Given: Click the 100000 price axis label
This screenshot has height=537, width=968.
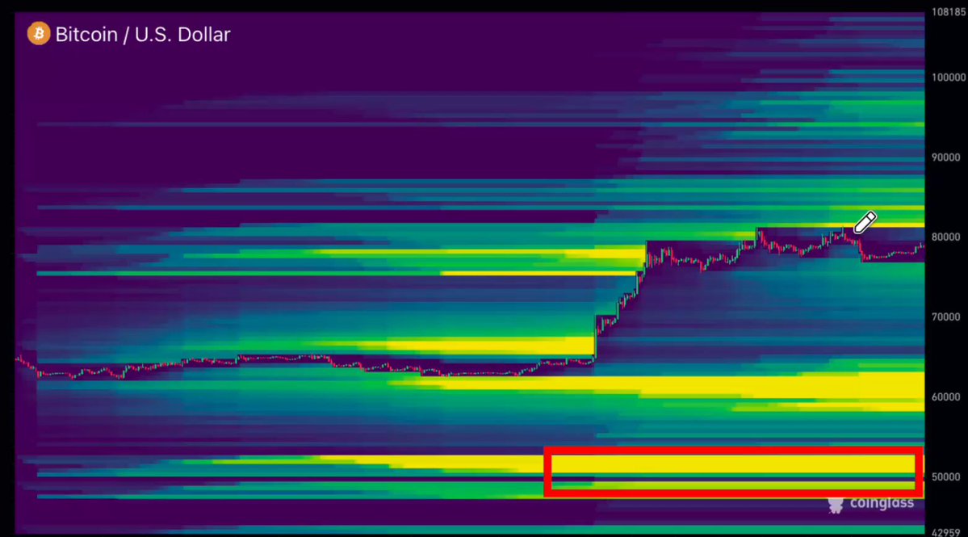Looking at the screenshot, I should click(x=949, y=78).
